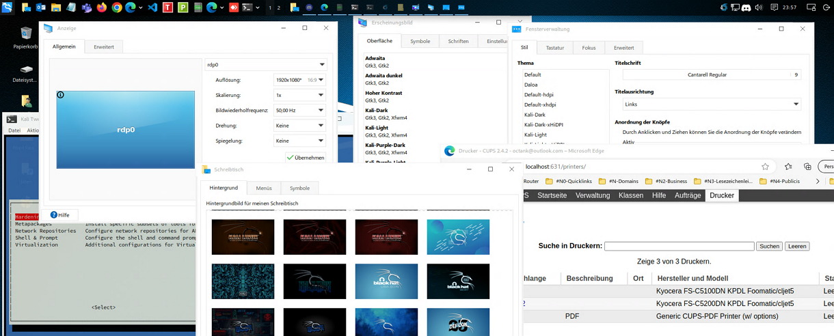The height and width of the screenshot is (336, 834).
Task: Switch to Symbole tab in Erscheinungsbild
Action: tap(420, 41)
